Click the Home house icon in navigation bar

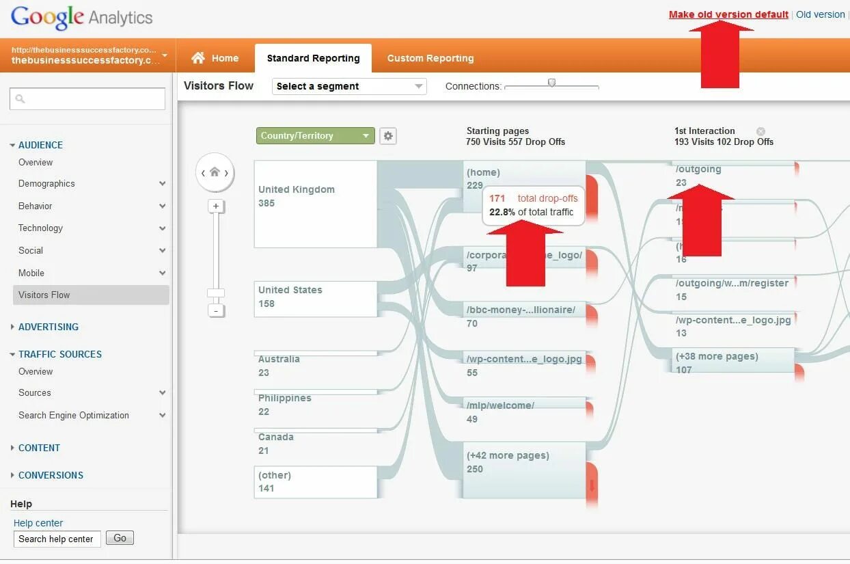(x=198, y=58)
